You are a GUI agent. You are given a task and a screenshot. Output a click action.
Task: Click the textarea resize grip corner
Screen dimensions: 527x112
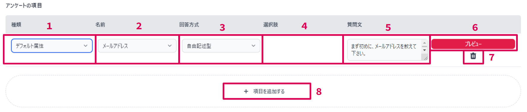(426, 58)
